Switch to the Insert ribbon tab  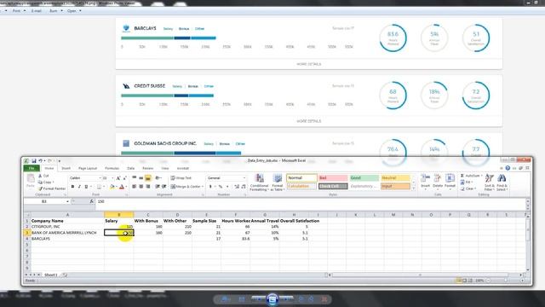click(x=66, y=168)
